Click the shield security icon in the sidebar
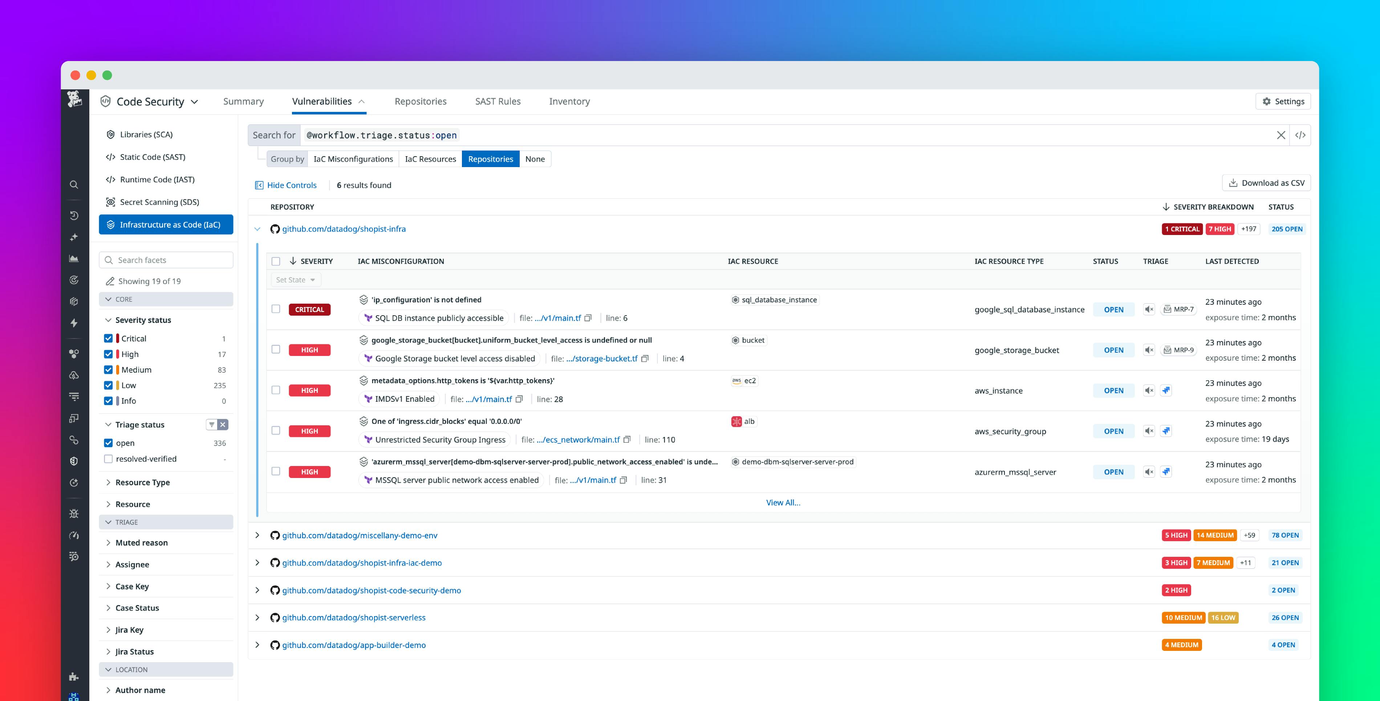This screenshot has width=1380, height=701. click(x=74, y=461)
